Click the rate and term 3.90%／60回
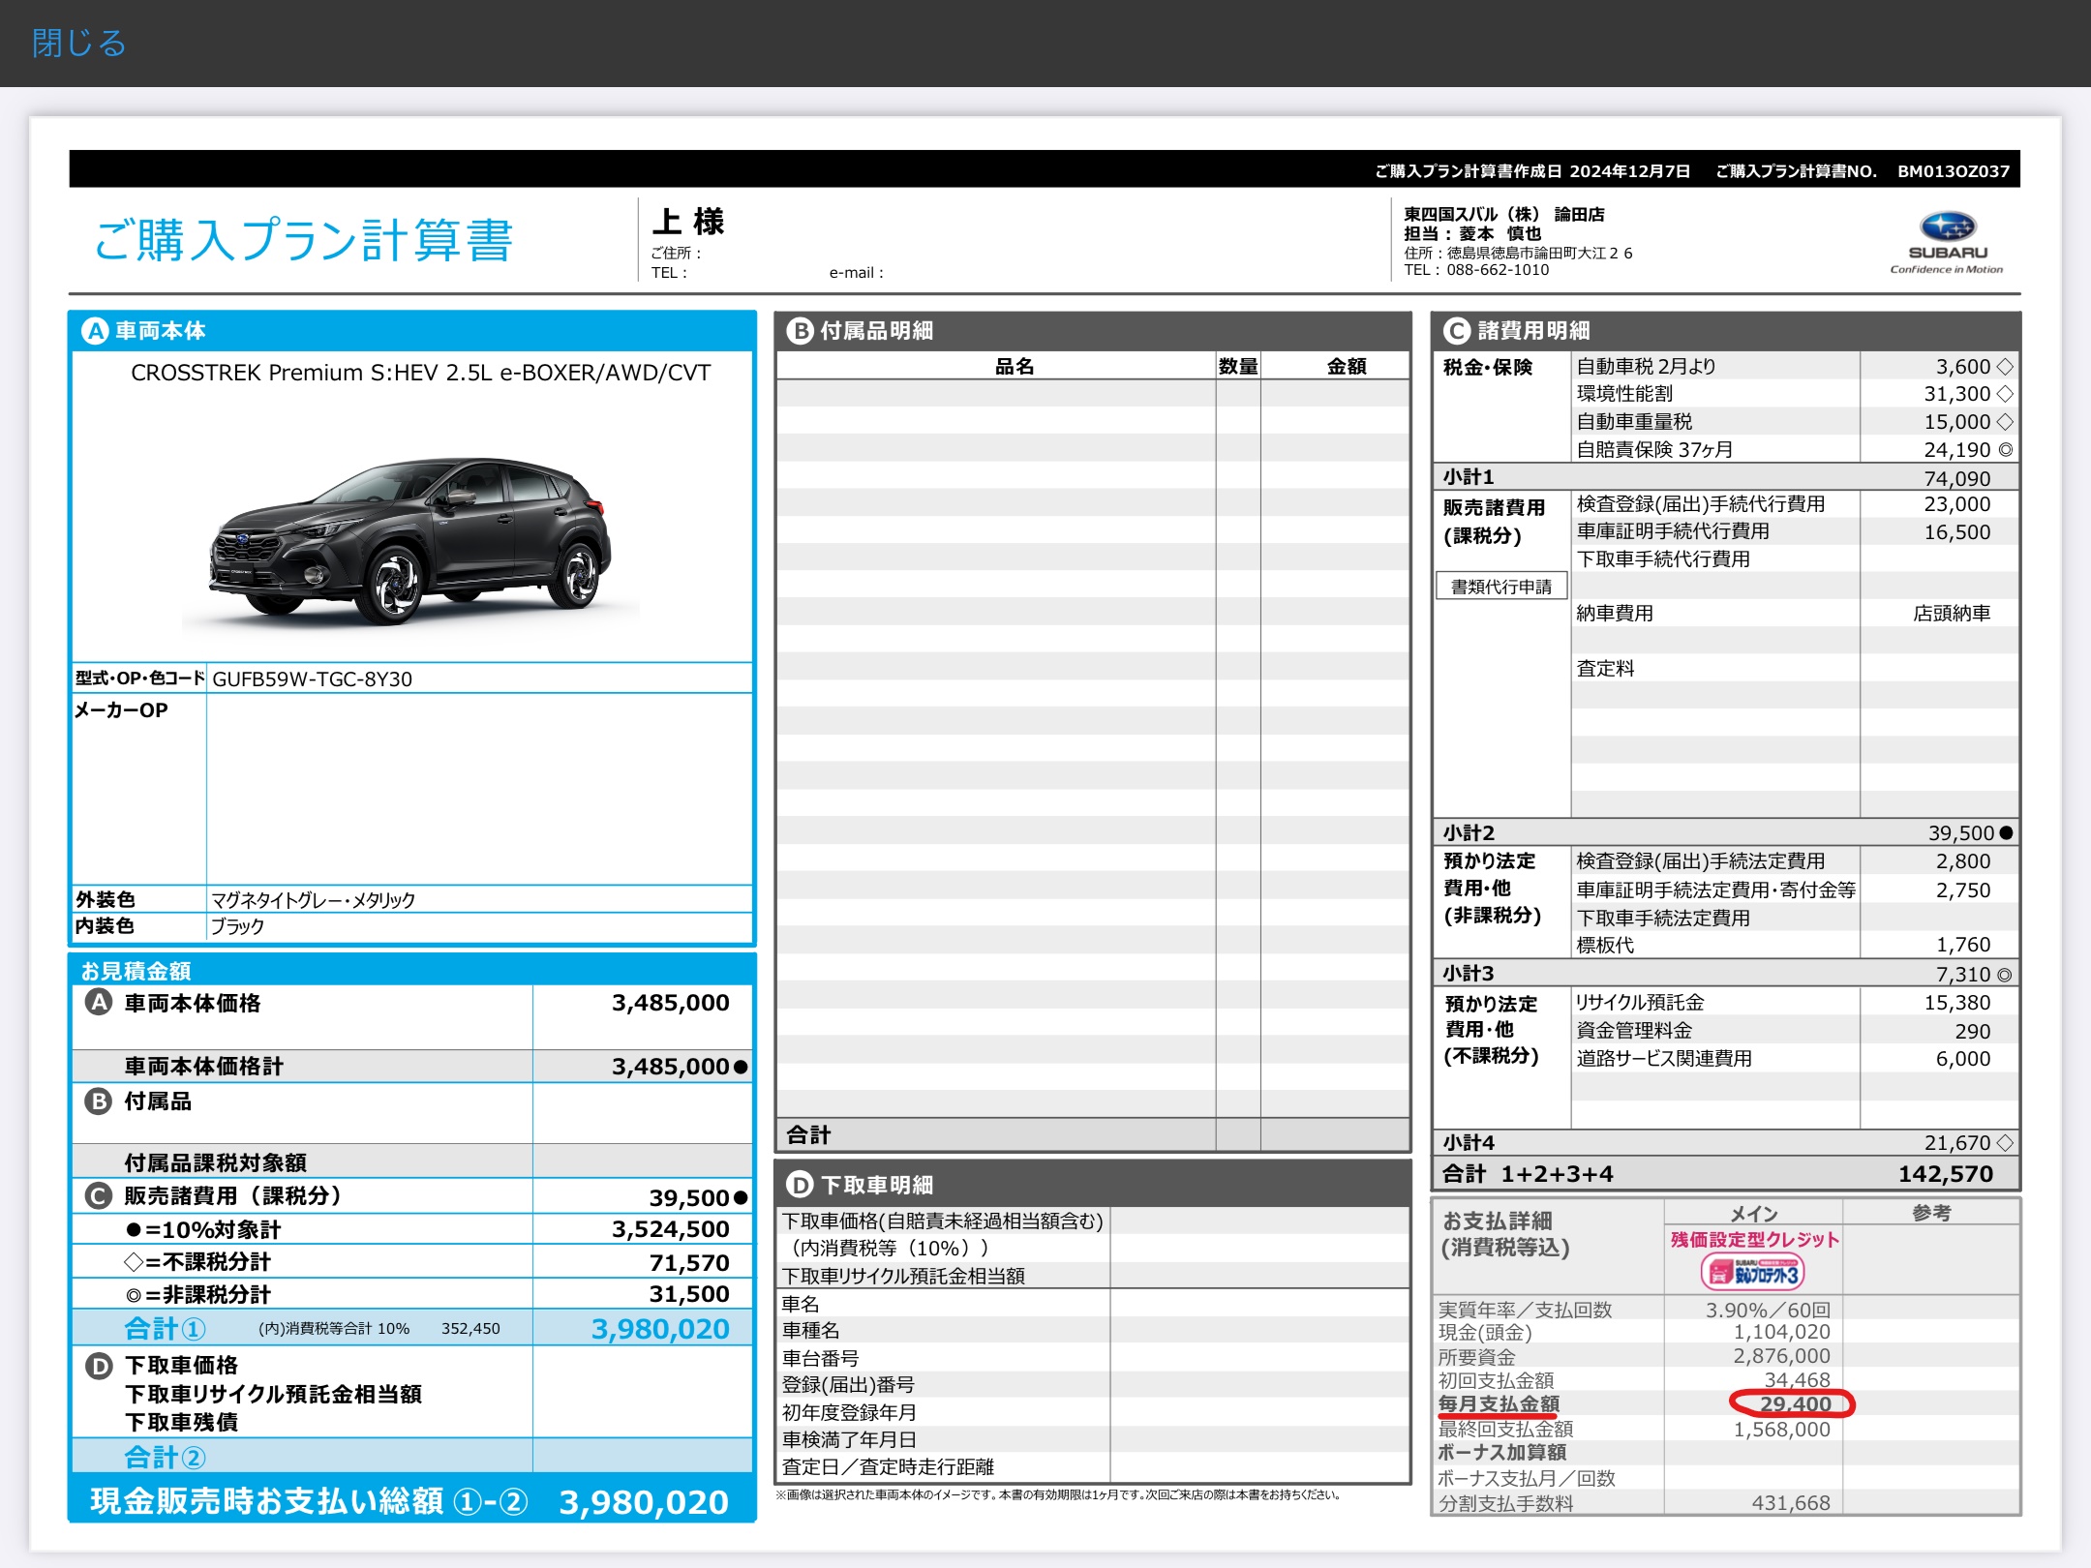 pyautogui.click(x=1768, y=1310)
